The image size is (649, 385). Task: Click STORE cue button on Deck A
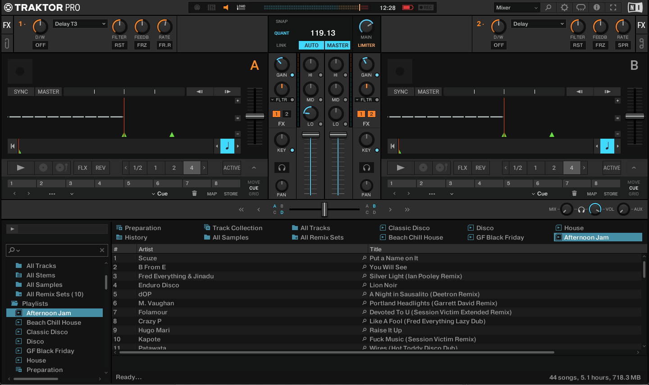[231, 194]
